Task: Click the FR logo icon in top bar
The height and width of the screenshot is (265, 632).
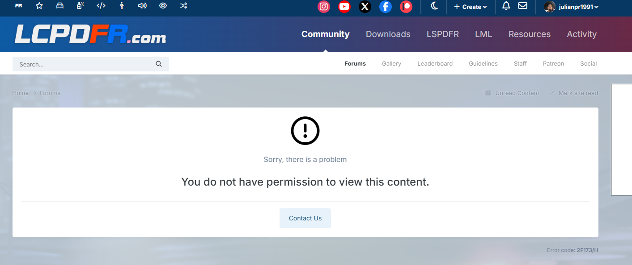Action: (19, 6)
